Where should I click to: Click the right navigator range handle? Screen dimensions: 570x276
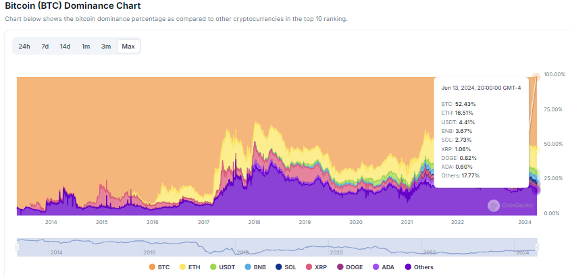538,248
